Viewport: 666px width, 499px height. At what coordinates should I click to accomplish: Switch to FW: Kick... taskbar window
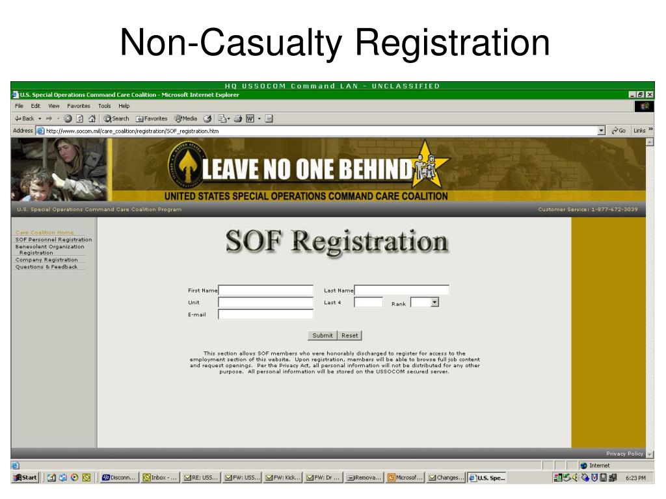coord(284,478)
